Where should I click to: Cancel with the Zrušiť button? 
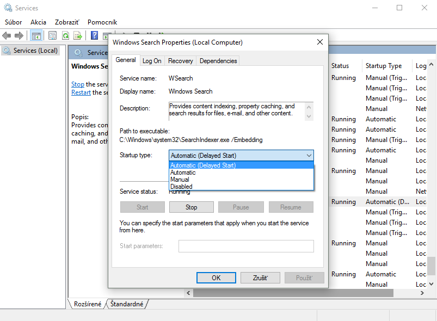coord(260,278)
